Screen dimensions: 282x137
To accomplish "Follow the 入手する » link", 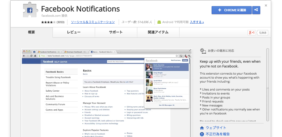I will point(197,22).
